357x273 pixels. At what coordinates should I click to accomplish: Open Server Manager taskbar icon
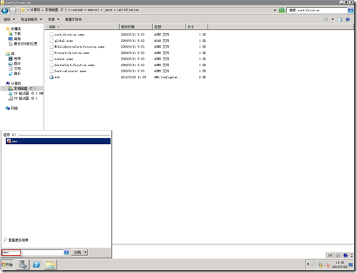click(x=23, y=264)
